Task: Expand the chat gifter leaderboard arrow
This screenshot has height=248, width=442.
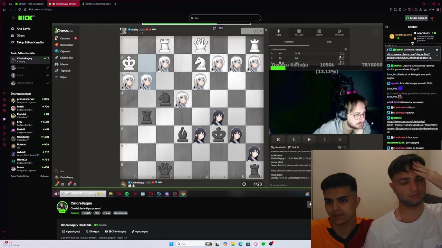Action: pos(413,43)
